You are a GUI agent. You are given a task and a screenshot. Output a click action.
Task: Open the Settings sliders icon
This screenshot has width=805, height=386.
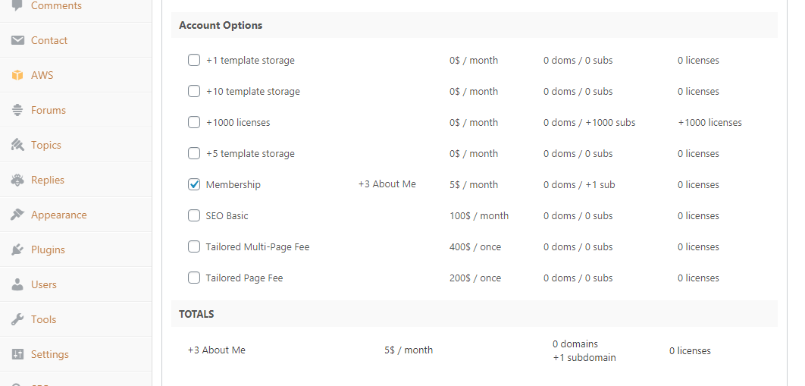click(x=17, y=354)
